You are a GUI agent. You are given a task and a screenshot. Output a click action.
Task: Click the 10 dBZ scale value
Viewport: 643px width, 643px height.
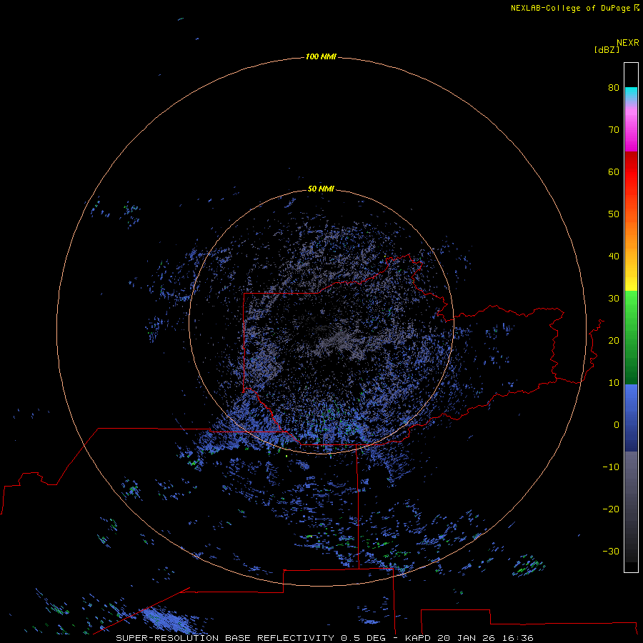[614, 383]
